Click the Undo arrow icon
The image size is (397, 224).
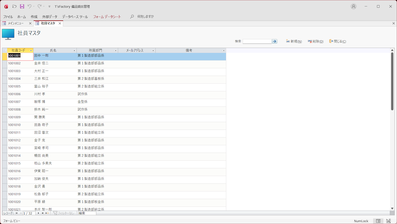tap(29, 6)
